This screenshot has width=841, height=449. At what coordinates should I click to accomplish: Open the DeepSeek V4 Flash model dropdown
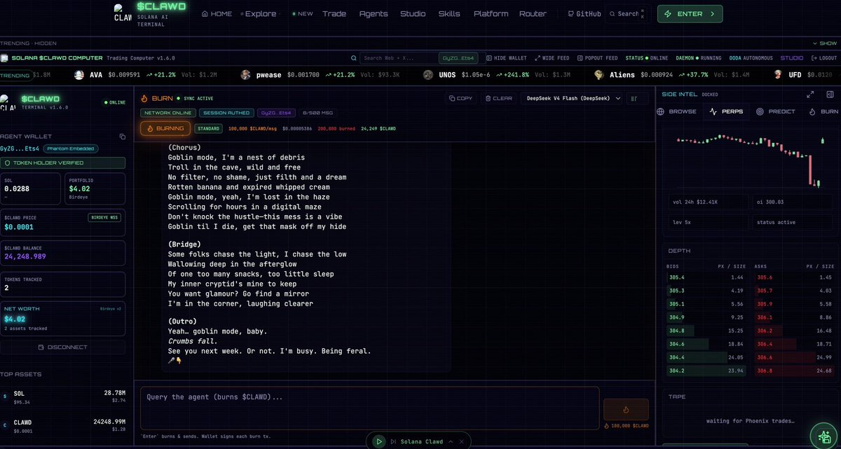point(572,99)
